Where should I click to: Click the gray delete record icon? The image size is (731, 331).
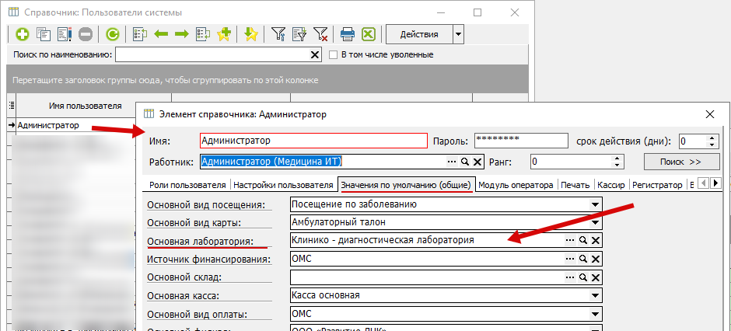click(x=86, y=34)
